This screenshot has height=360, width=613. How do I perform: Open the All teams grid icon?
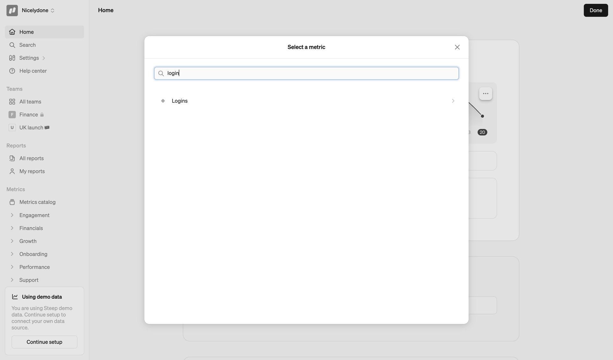coord(12,101)
